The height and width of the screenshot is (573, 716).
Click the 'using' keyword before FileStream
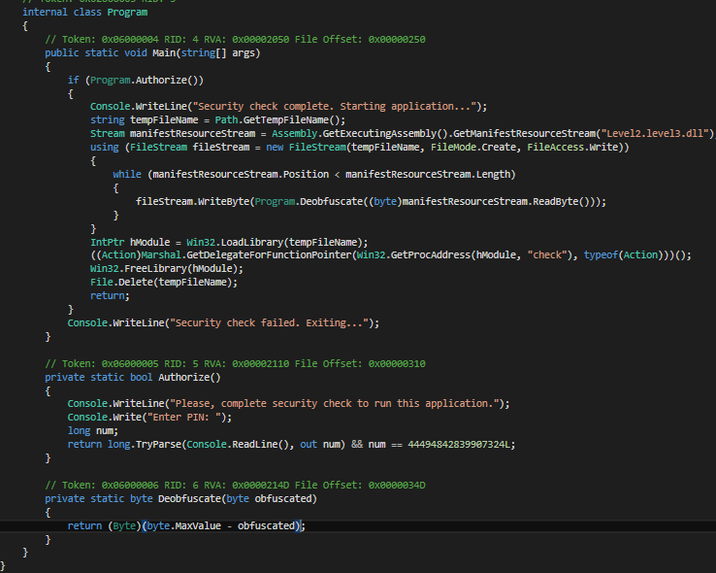104,147
